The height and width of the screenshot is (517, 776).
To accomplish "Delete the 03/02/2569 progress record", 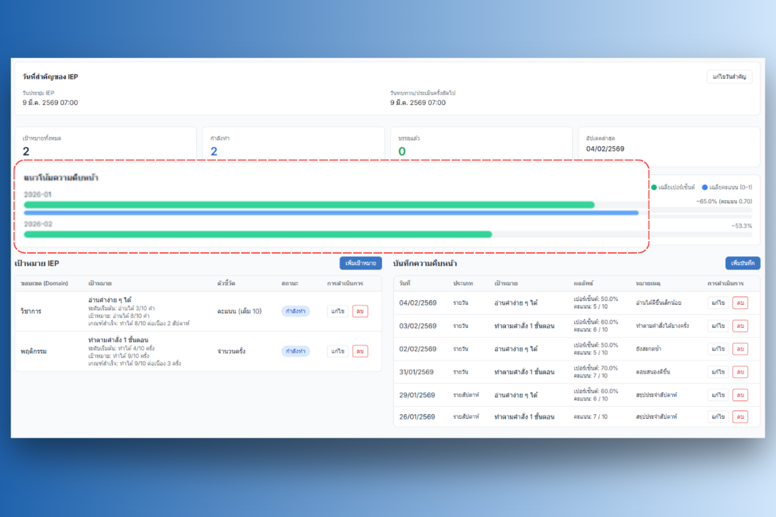I will pos(740,326).
